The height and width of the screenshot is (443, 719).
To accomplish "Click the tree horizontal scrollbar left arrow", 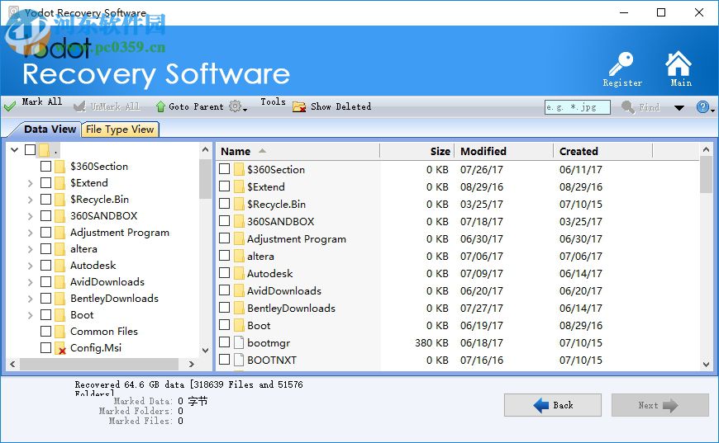I will click(12, 365).
